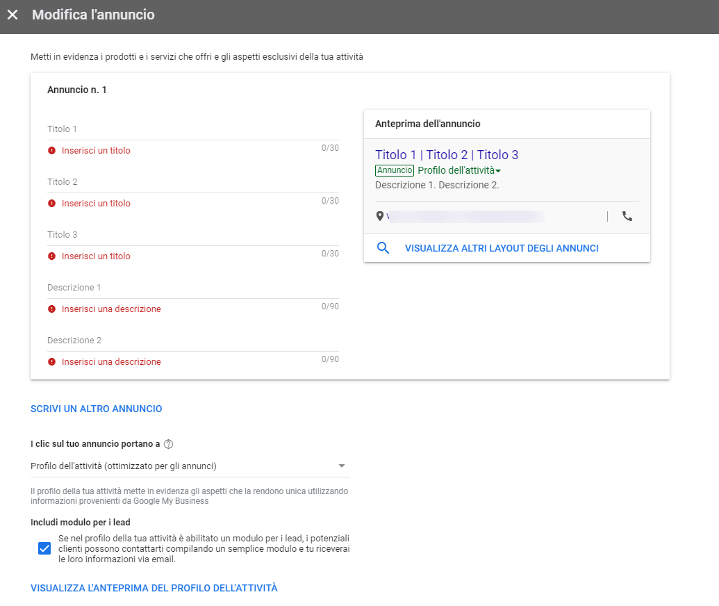This screenshot has height=606, width=719.
Task: Click the red error icon under Titolo 1
Action: [52, 149]
